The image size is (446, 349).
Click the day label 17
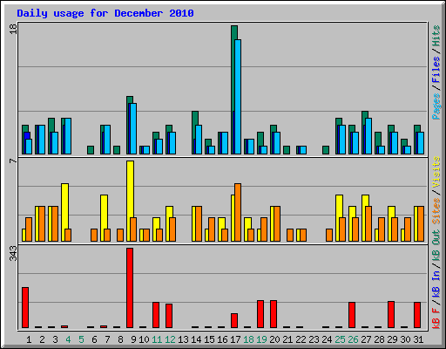235,339
